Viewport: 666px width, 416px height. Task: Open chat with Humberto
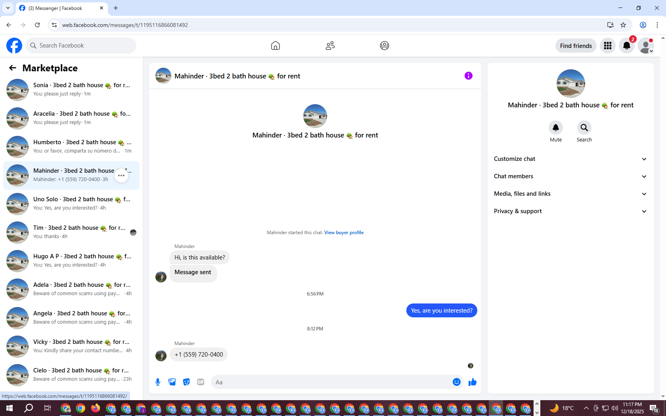pyautogui.click(x=71, y=147)
